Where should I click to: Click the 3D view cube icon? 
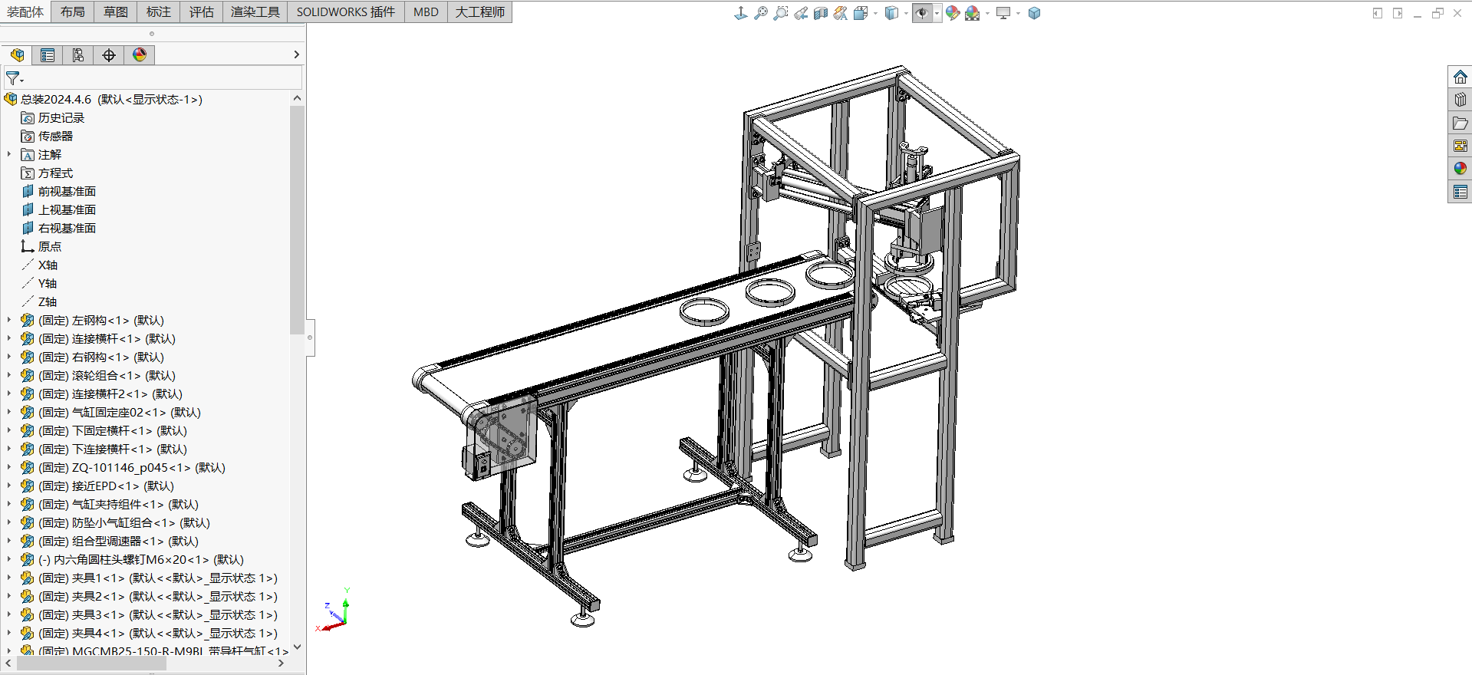pos(1034,13)
